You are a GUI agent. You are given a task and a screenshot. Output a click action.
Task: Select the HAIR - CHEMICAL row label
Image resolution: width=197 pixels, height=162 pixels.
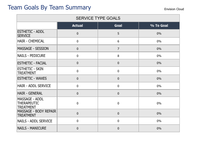[31, 41]
